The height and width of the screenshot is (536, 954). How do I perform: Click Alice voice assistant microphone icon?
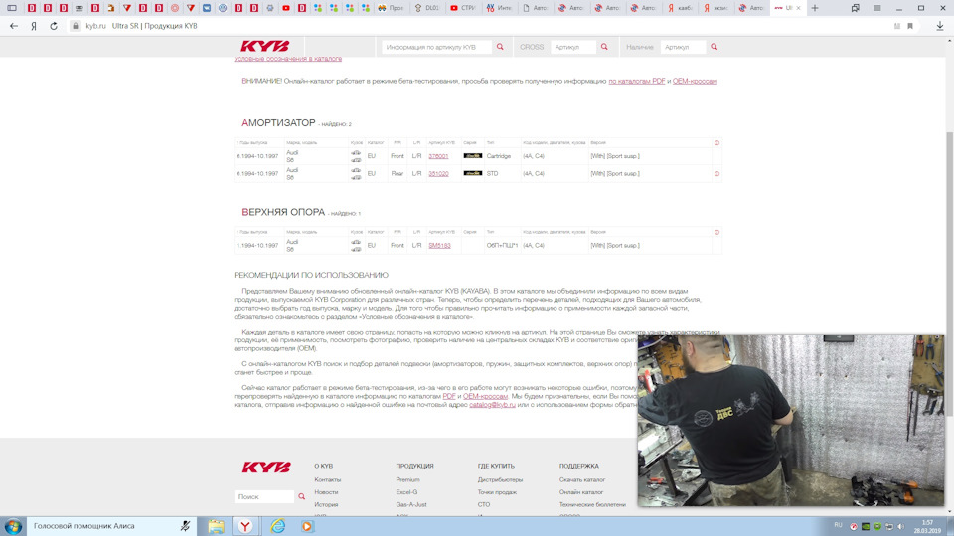185,526
